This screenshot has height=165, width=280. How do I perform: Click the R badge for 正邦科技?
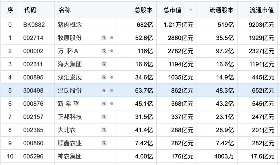point(104,117)
